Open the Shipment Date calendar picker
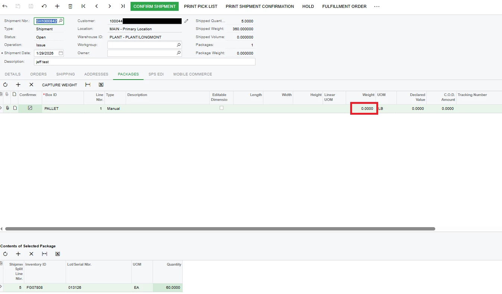Image resolution: width=502 pixels, height=294 pixels. [61, 53]
